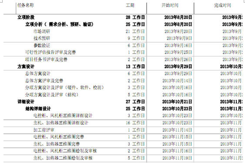The height and width of the screenshot is (163, 245).
Task: Select the start date 2013年10月21日
Action: click(177, 102)
